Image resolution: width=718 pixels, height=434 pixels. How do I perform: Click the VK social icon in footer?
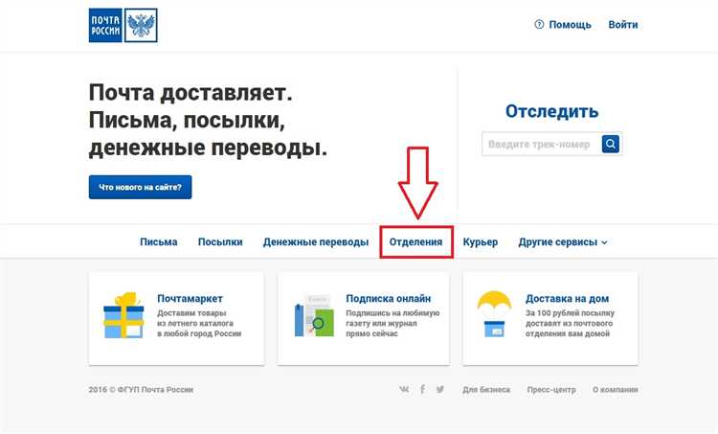tap(404, 390)
